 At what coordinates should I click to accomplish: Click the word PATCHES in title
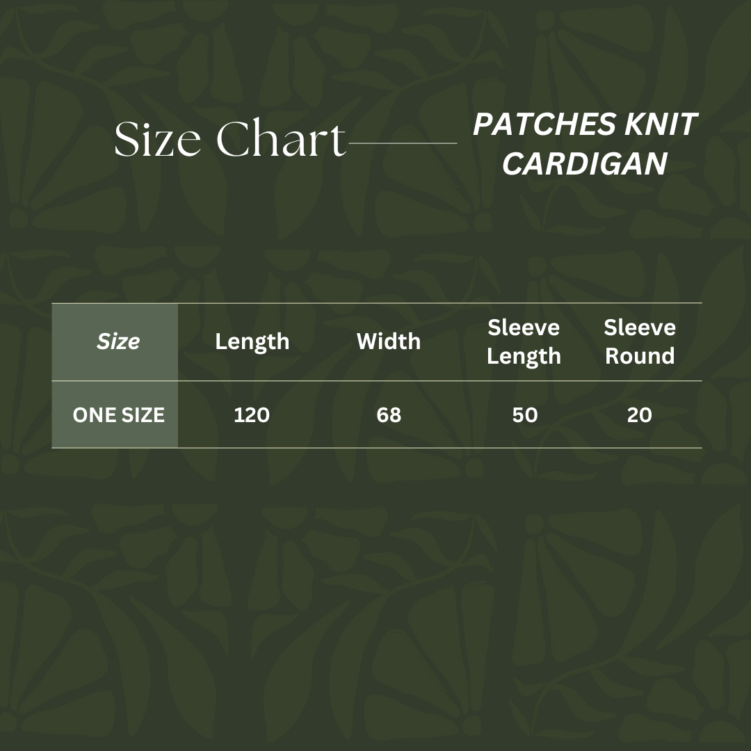point(534,125)
